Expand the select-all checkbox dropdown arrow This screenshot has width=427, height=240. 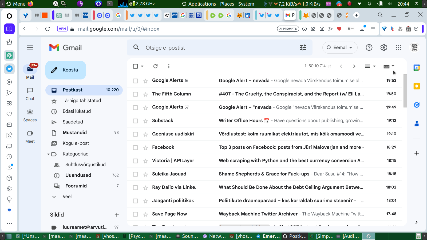(x=142, y=66)
